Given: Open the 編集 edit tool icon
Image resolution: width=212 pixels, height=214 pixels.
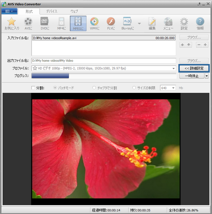Looking at the screenshot, I should point(152,24).
